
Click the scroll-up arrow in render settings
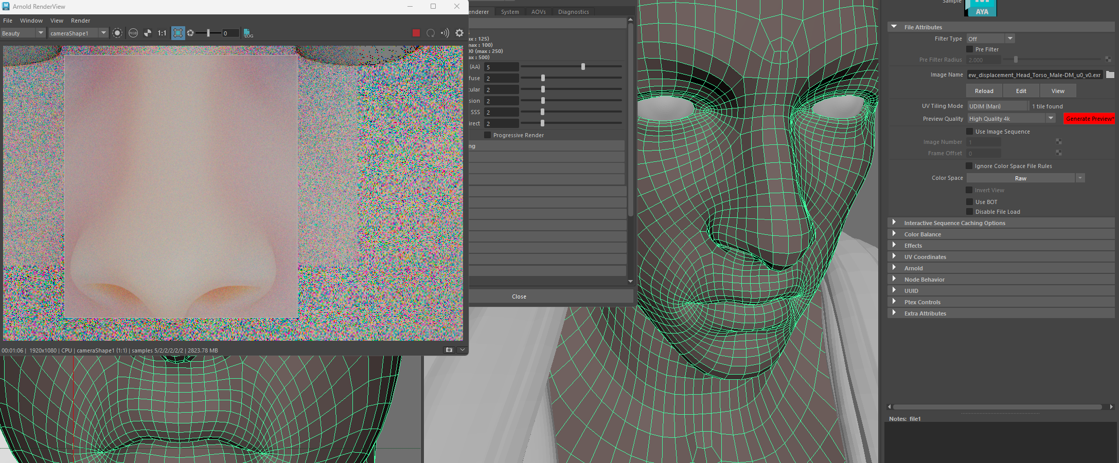[x=630, y=20]
